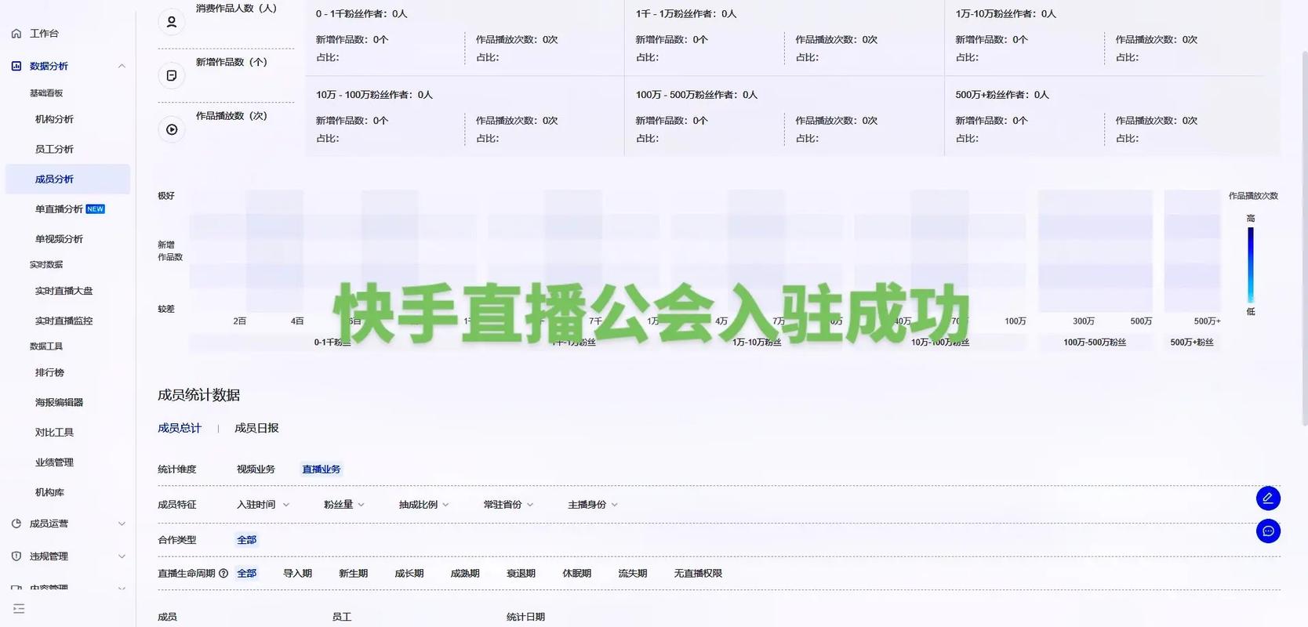Viewport: 1308px width, 627px height.
Task: Filter lifecycle by 无直播权限
Action: 698,574
